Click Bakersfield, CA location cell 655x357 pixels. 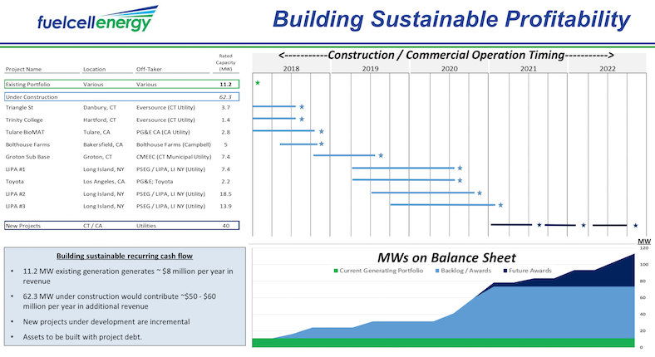coord(103,144)
